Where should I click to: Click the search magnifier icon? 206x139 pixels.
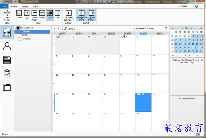point(166,28)
